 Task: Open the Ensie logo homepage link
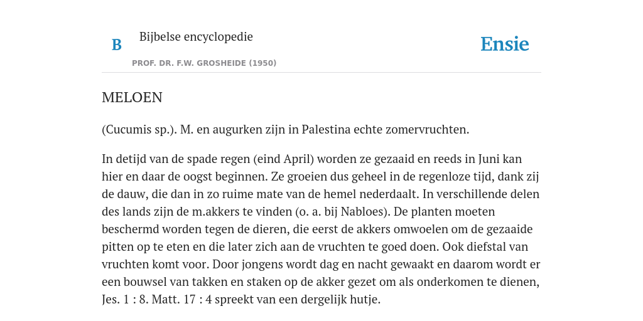coord(505,45)
